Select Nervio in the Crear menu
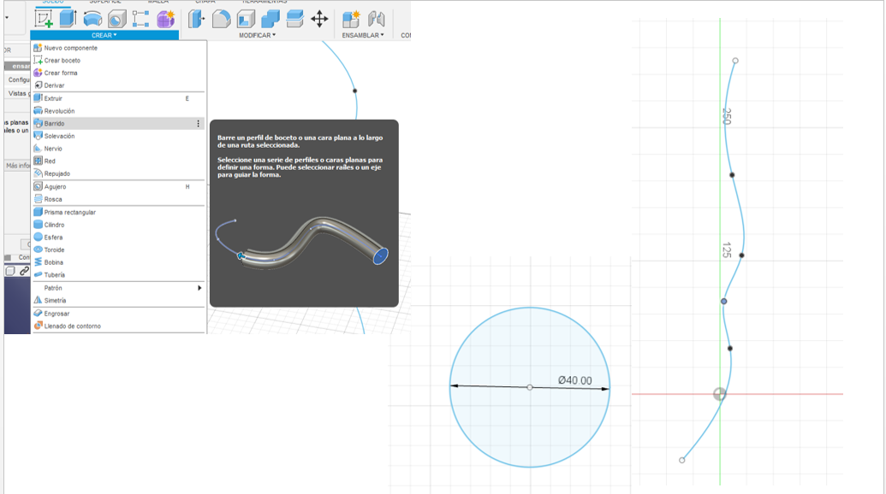The image size is (886, 494). tap(119, 149)
